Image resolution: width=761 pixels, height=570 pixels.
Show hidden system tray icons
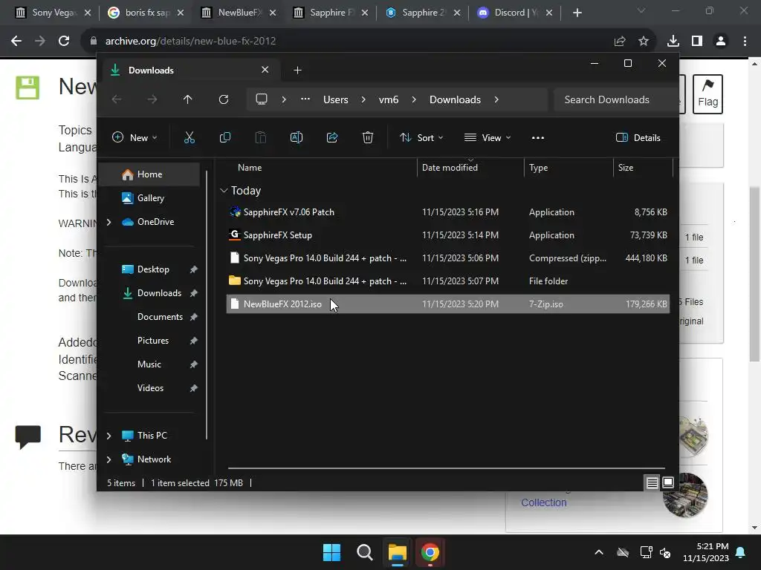click(x=599, y=552)
